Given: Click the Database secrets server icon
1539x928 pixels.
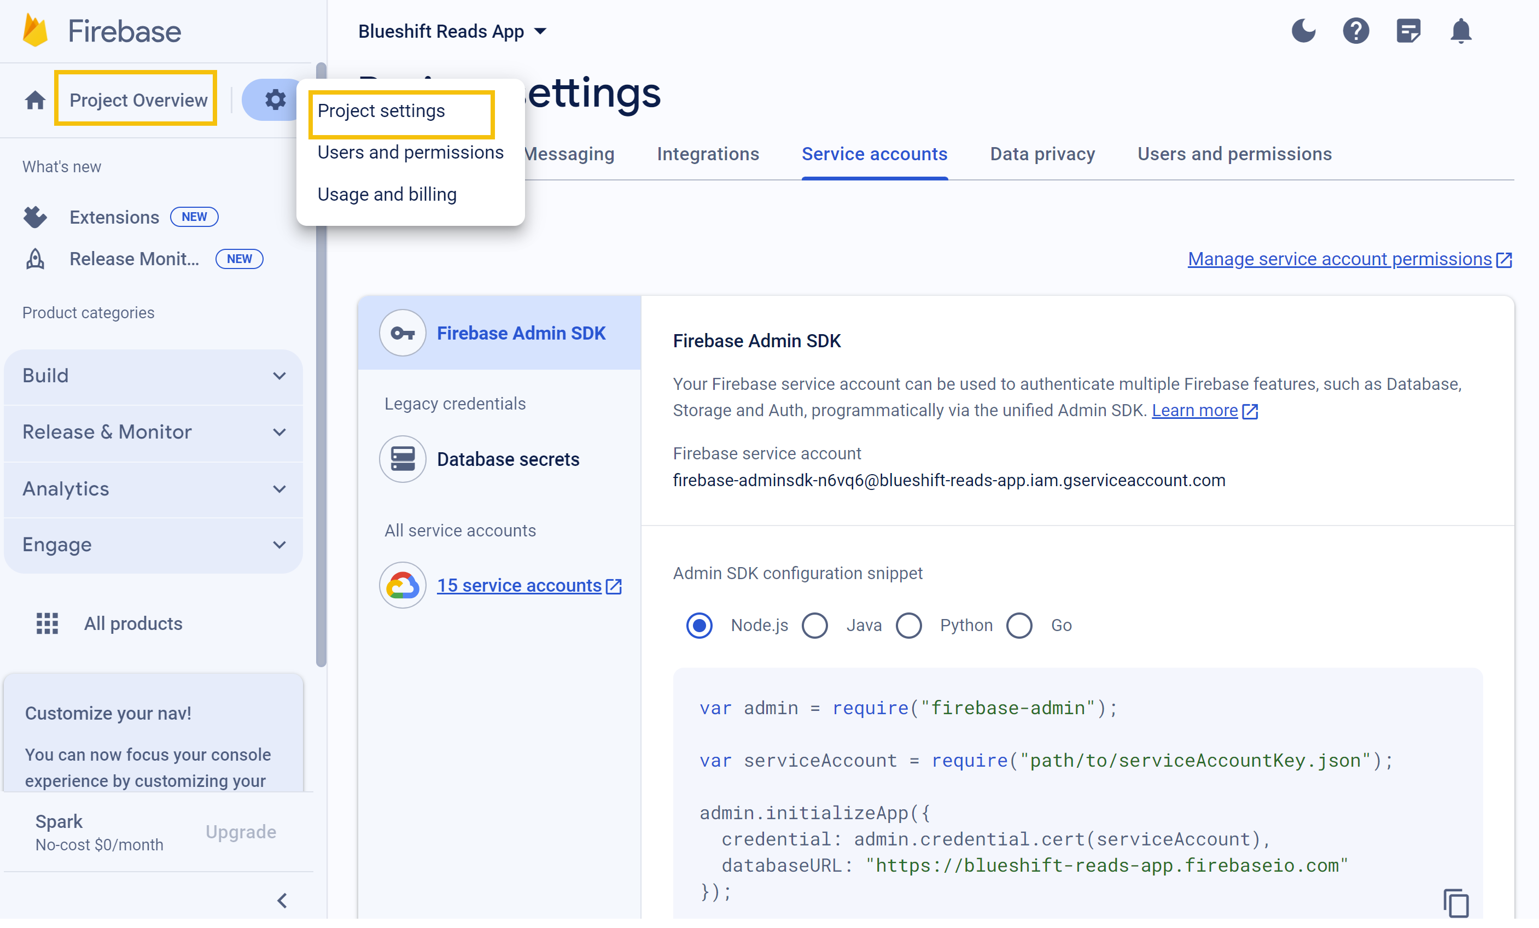Looking at the screenshot, I should pyautogui.click(x=402, y=459).
